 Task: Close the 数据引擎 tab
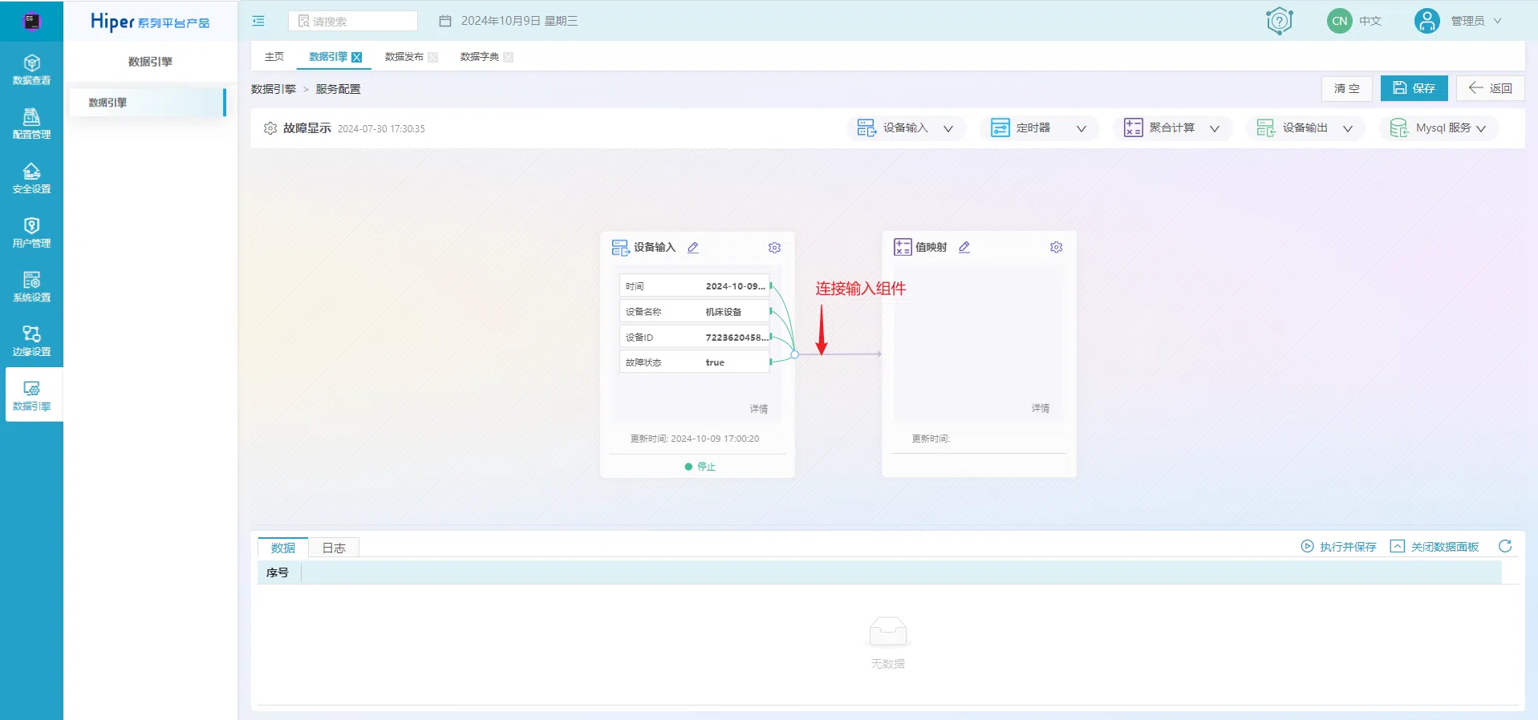(x=357, y=57)
